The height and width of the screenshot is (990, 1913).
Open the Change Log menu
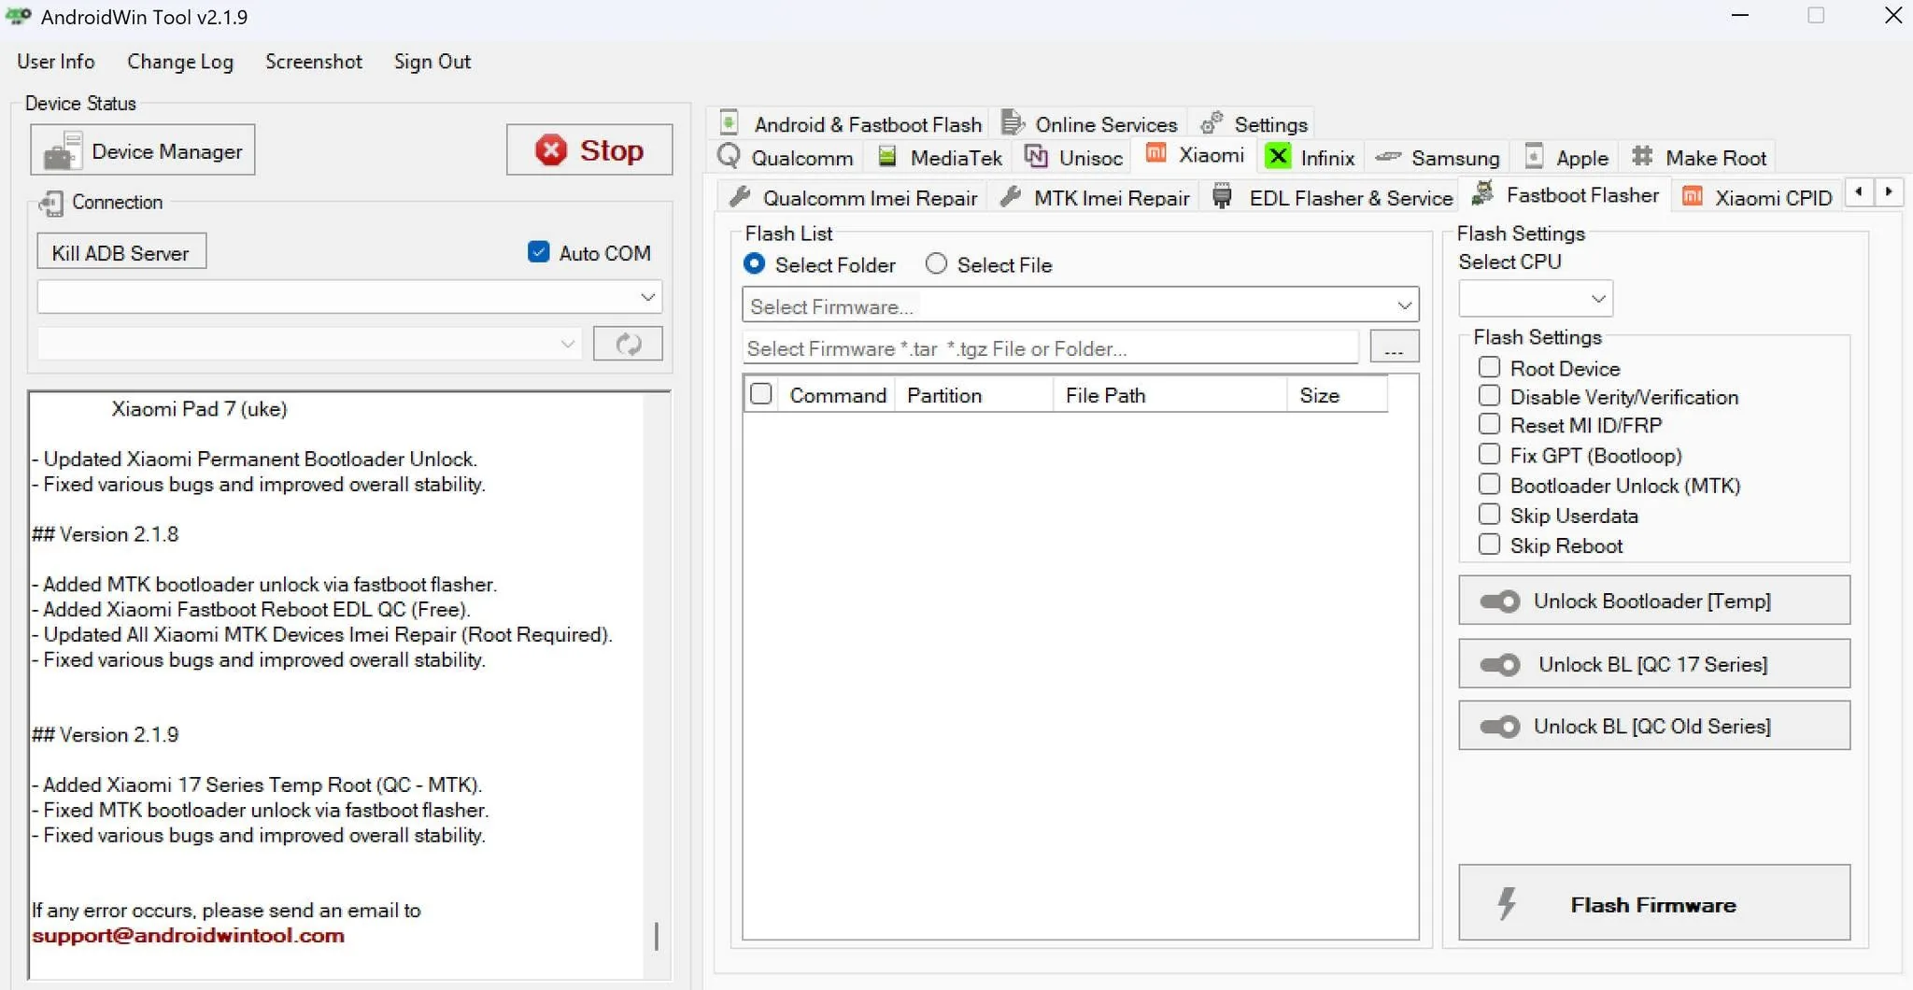tap(180, 62)
